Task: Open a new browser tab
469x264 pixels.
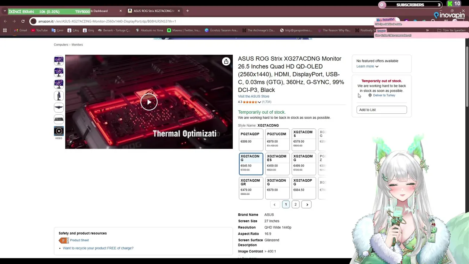Action: click(x=187, y=11)
